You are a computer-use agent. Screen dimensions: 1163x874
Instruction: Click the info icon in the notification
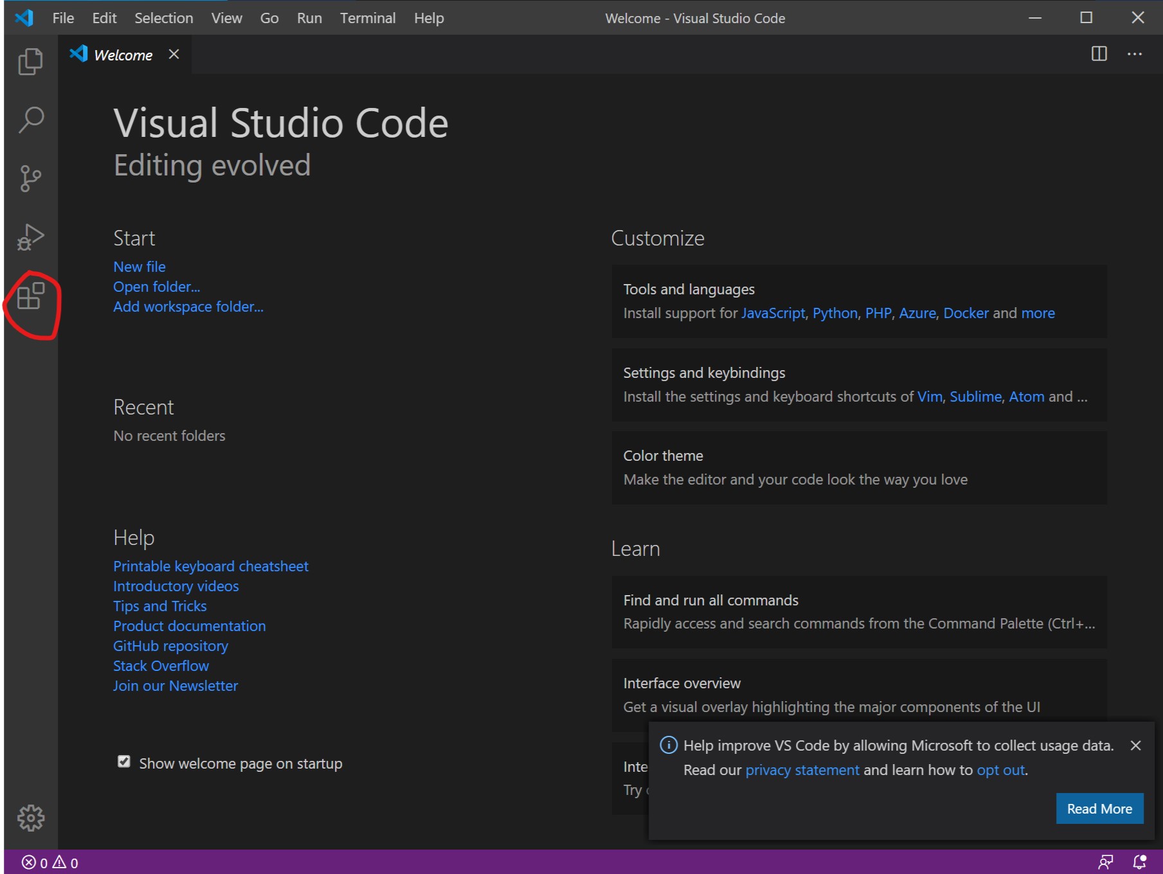coord(669,745)
